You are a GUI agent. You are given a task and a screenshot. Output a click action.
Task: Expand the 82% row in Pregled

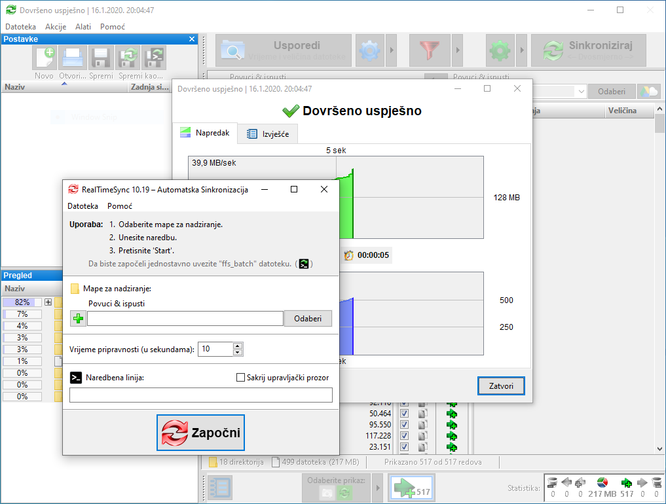[48, 302]
